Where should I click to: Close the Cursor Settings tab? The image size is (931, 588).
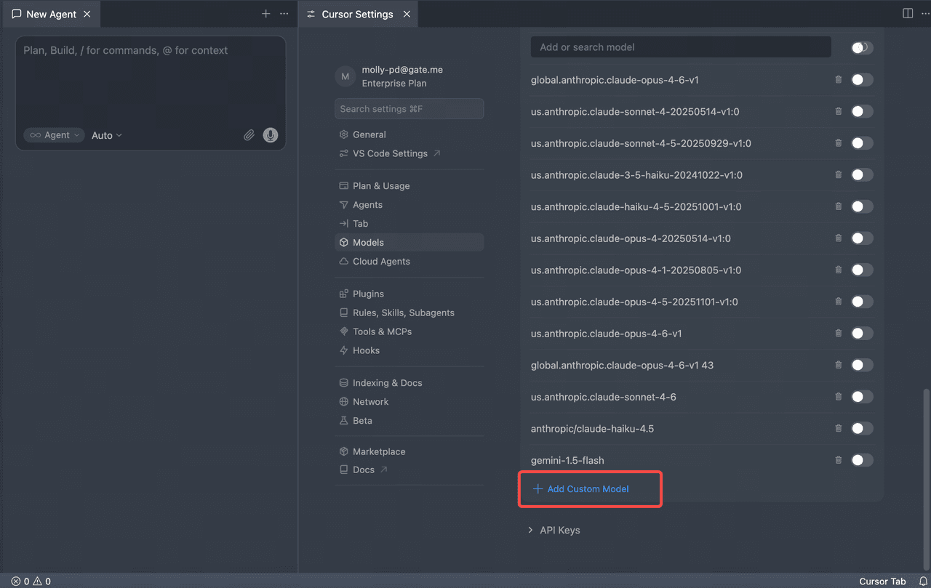click(x=407, y=14)
